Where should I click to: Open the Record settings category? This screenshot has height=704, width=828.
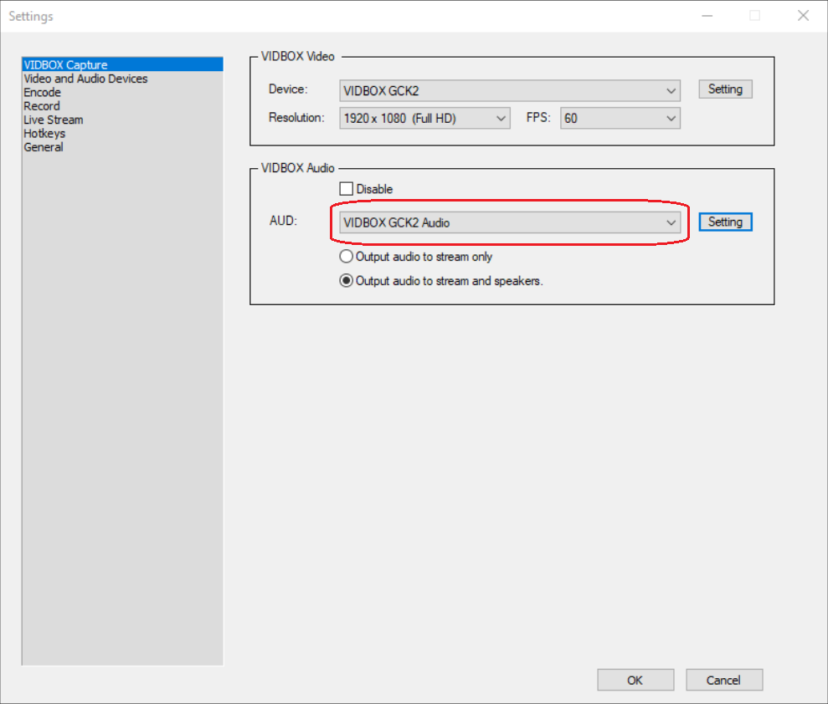click(x=42, y=106)
